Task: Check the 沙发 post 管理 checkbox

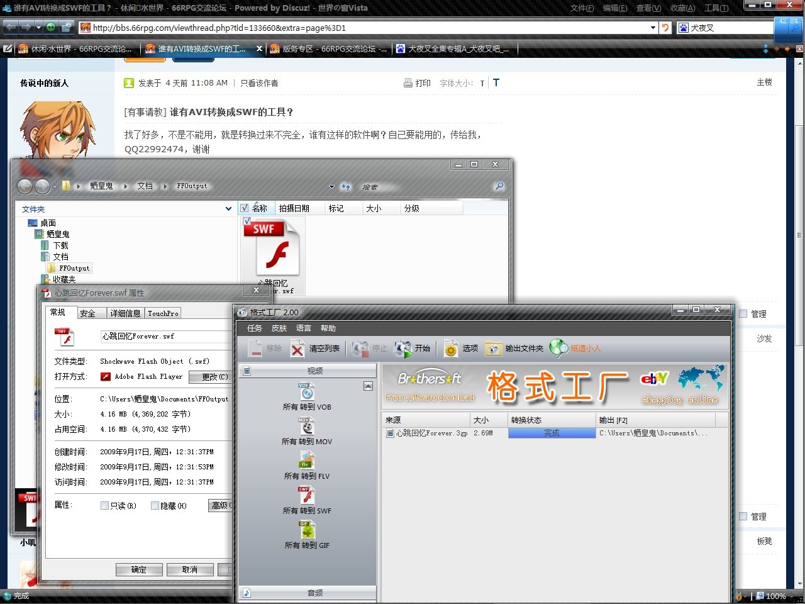Action: [743, 314]
